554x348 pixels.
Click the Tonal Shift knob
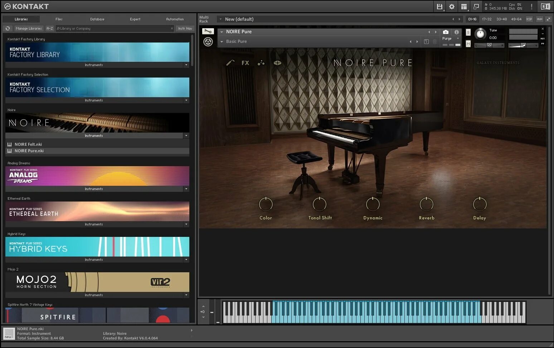click(x=320, y=204)
